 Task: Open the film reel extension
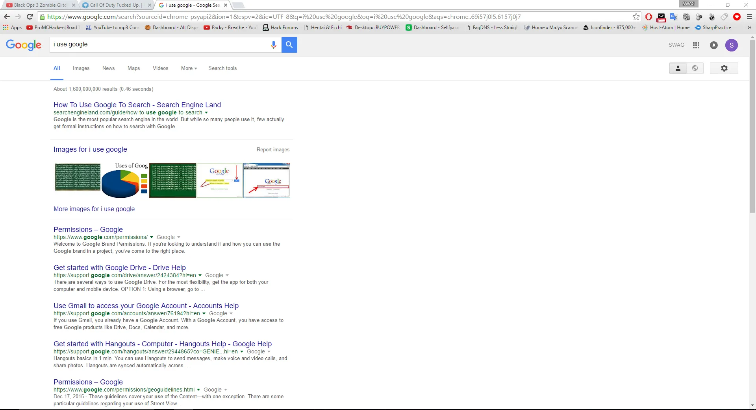coord(686,17)
